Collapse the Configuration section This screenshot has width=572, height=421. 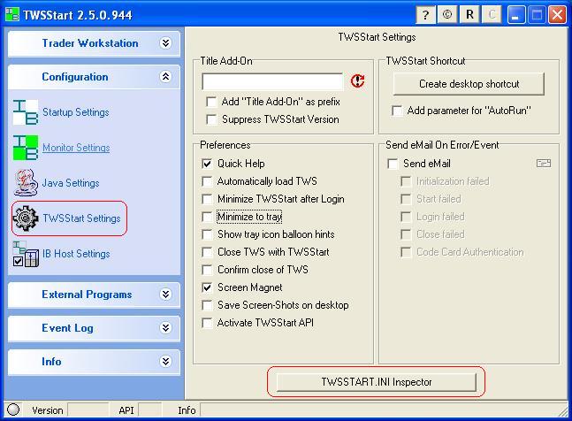pyautogui.click(x=165, y=77)
